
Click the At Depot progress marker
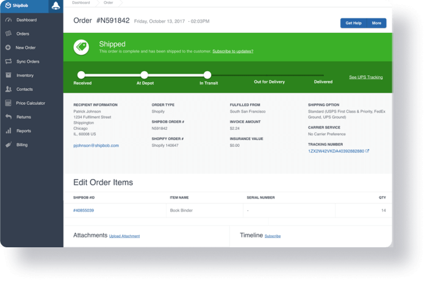pos(145,75)
